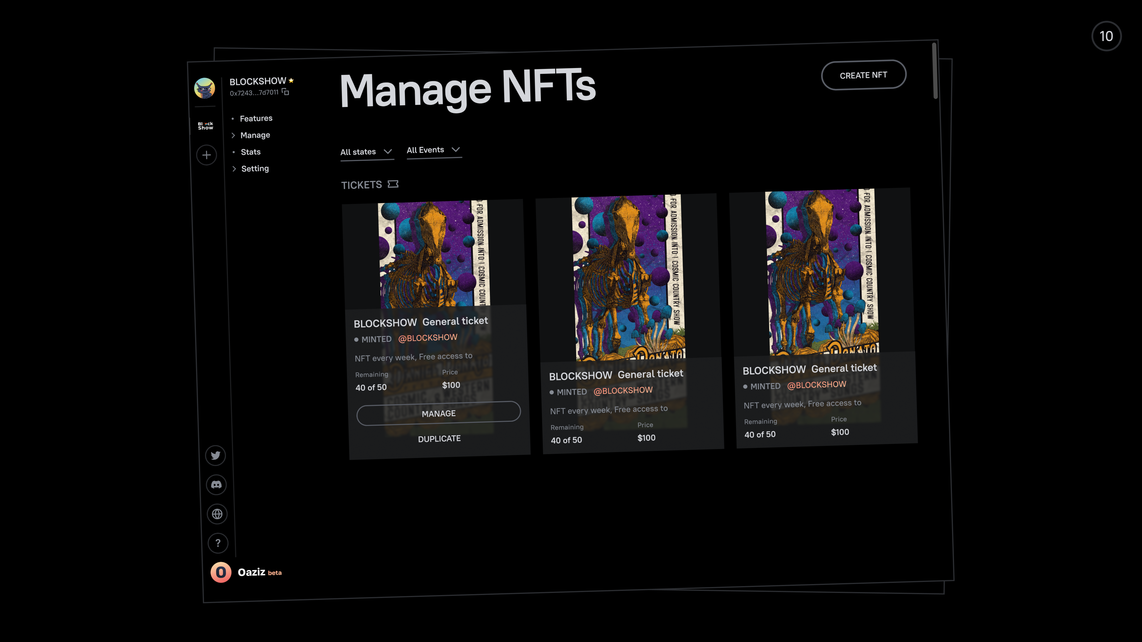Click the TICKETS section label
Image resolution: width=1142 pixels, height=642 pixels.
tap(361, 185)
